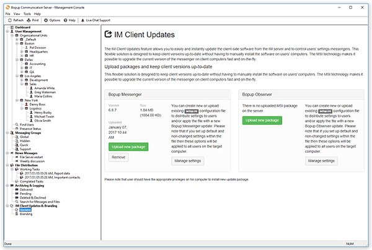Click the red Danny Boss user icon
Screen dimensions: 372x250
[x=26, y=104]
